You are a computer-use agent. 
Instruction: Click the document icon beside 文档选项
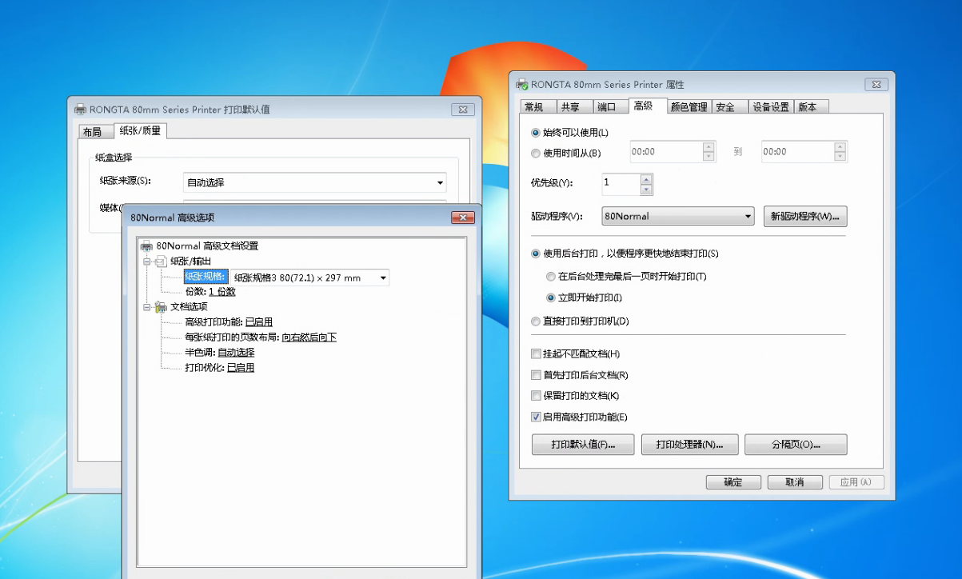click(x=161, y=307)
